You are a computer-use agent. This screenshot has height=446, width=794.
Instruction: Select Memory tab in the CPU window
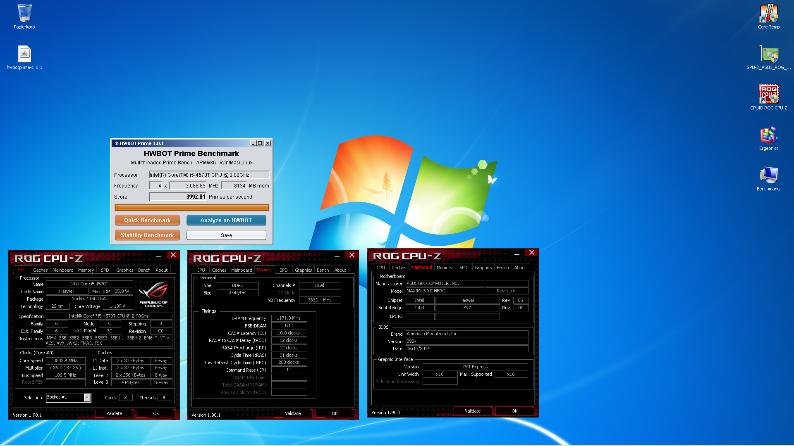tap(86, 270)
